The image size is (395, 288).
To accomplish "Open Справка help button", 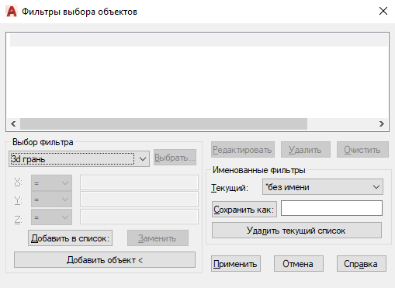I will coord(362,264).
